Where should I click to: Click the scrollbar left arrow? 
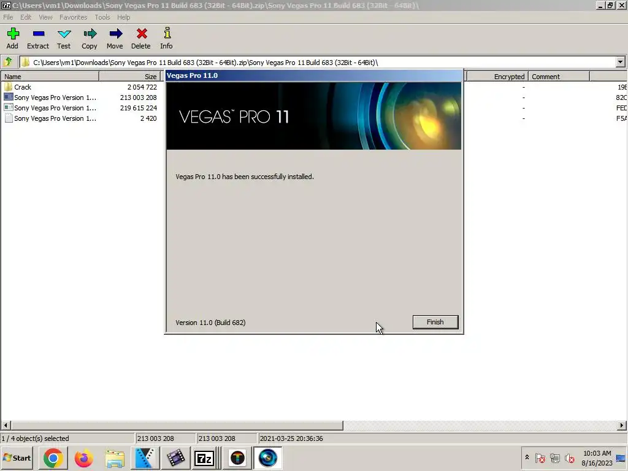click(6, 426)
